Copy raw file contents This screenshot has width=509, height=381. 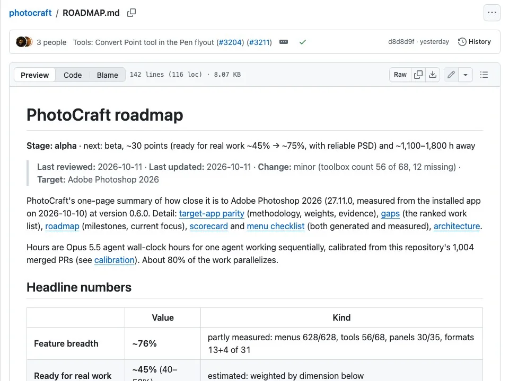(x=418, y=75)
